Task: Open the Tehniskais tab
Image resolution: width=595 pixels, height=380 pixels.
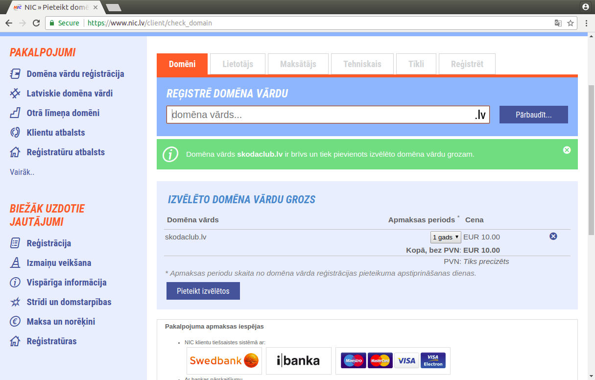Action: pos(362,64)
